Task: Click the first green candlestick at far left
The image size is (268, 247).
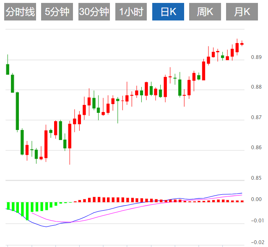Action: (x=8, y=69)
